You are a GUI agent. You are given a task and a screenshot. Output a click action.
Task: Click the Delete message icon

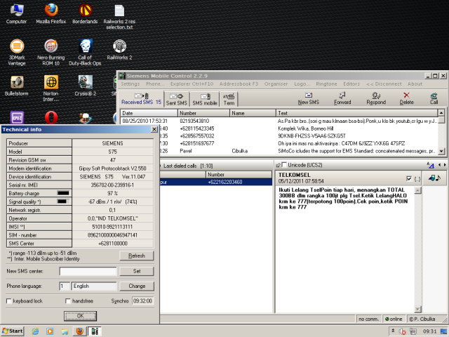407,98
